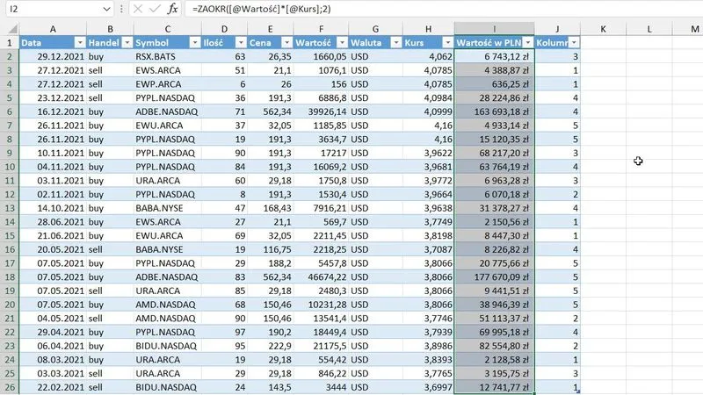Open the Handel column filter dropdown
Screen dimensions: 703x395
[x=125, y=42]
